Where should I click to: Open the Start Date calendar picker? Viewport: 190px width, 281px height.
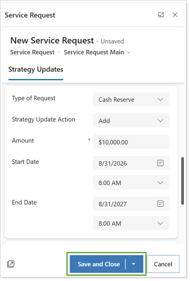point(160,163)
